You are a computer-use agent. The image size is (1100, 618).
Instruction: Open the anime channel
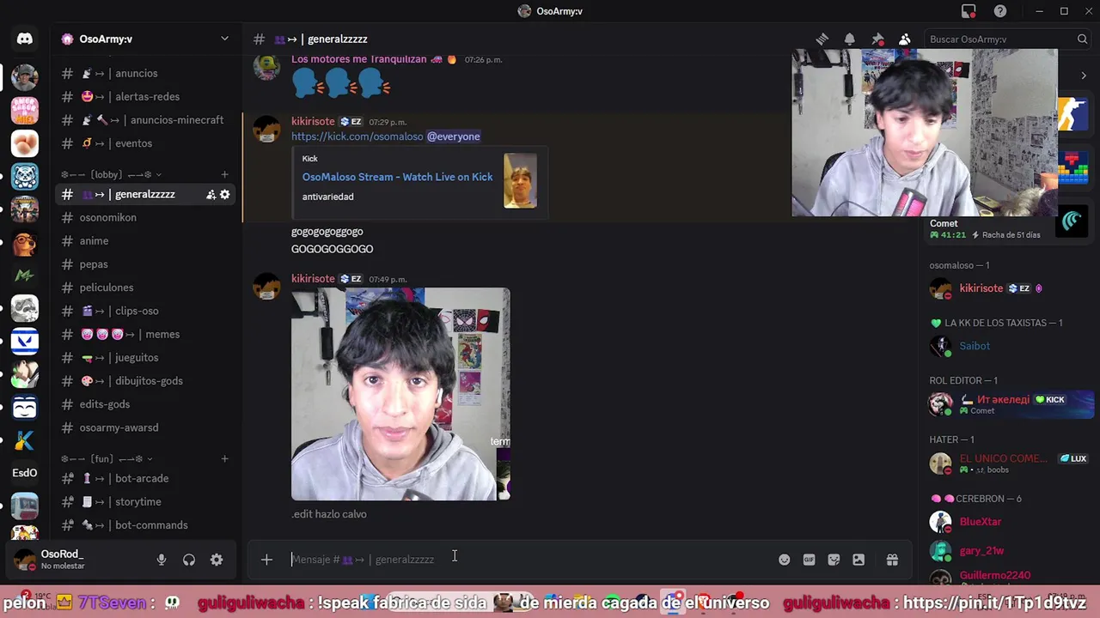tap(145, 241)
